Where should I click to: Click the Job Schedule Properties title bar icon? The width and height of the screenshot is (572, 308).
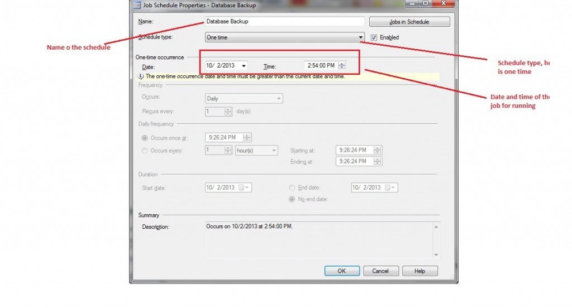pos(137,6)
